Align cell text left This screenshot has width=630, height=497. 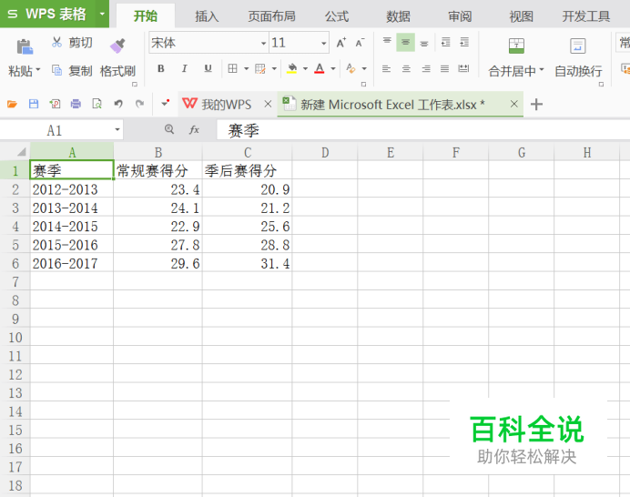pyautogui.click(x=386, y=68)
